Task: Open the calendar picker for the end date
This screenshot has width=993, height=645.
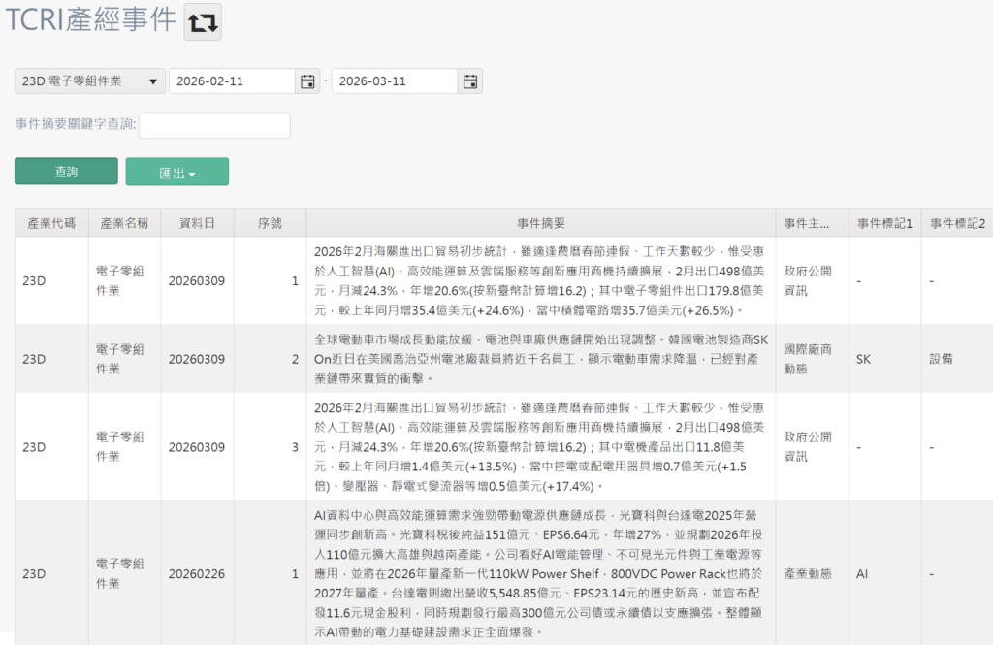Action: (x=469, y=81)
